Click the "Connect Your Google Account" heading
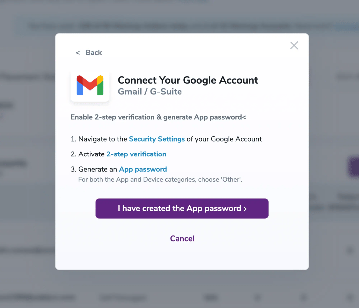Viewport: 359px width, 308px height. click(187, 80)
